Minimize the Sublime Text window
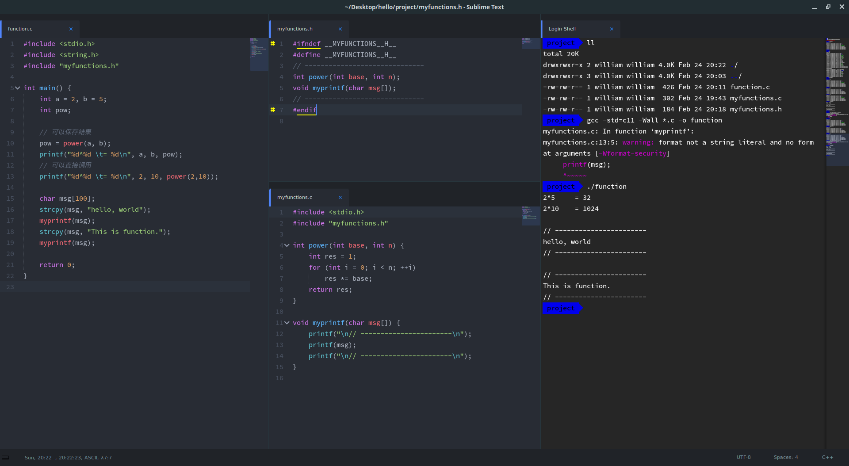Screen dimensions: 849x466 pyautogui.click(x=814, y=7)
